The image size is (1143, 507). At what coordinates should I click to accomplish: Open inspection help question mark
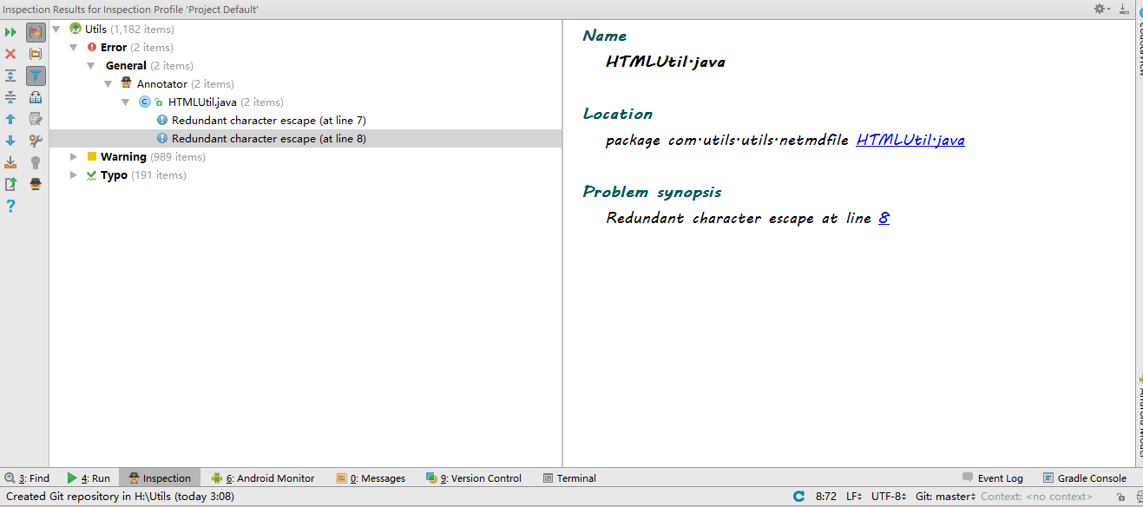click(10, 206)
